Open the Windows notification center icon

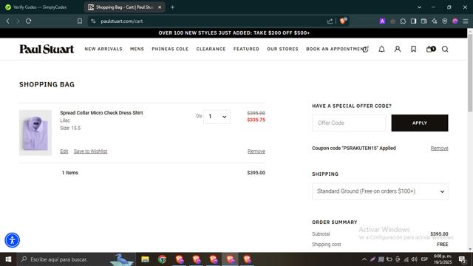click(x=462, y=259)
